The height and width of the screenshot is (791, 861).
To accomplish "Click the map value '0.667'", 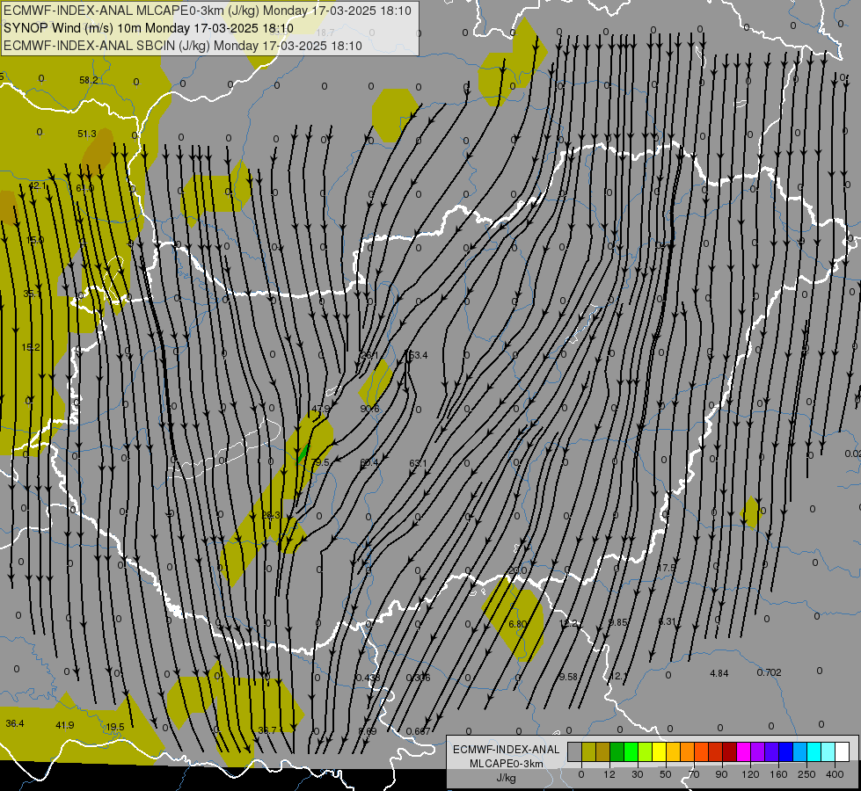I will (419, 731).
